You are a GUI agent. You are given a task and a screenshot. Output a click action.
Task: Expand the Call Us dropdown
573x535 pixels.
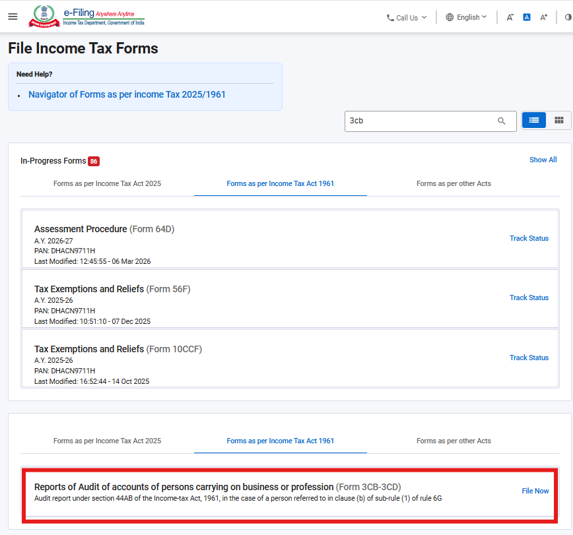pos(407,18)
